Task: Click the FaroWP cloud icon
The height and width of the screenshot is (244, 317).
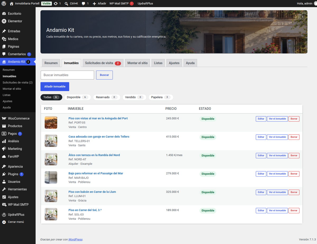Action: click(4, 156)
